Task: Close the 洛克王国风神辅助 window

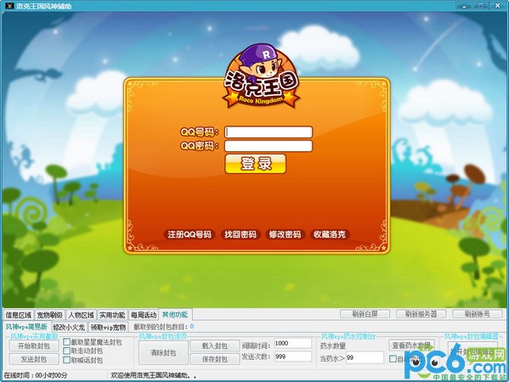Action: point(498,5)
